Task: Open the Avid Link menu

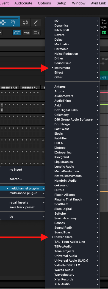Action: [x=98, y=3]
